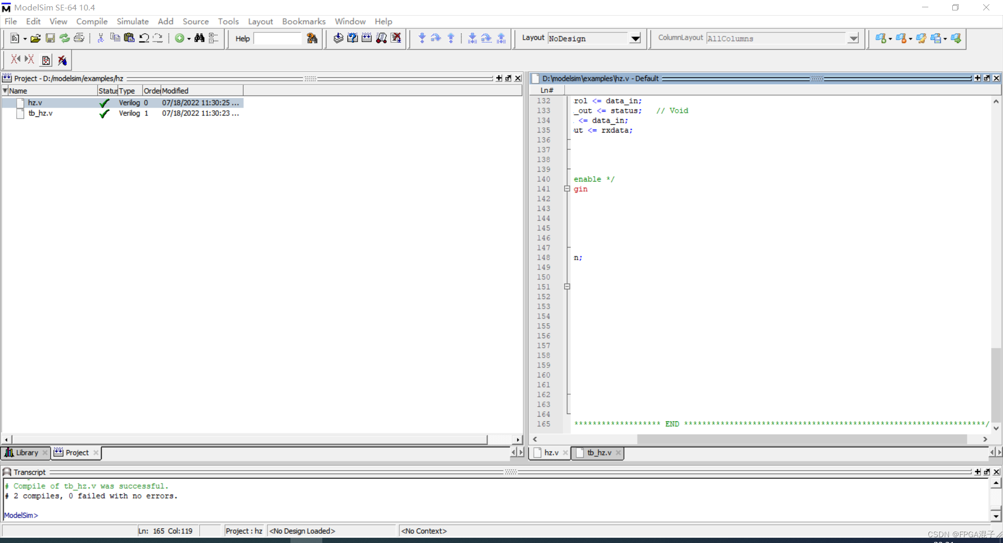Collapse the code fold at line 141

pos(567,189)
